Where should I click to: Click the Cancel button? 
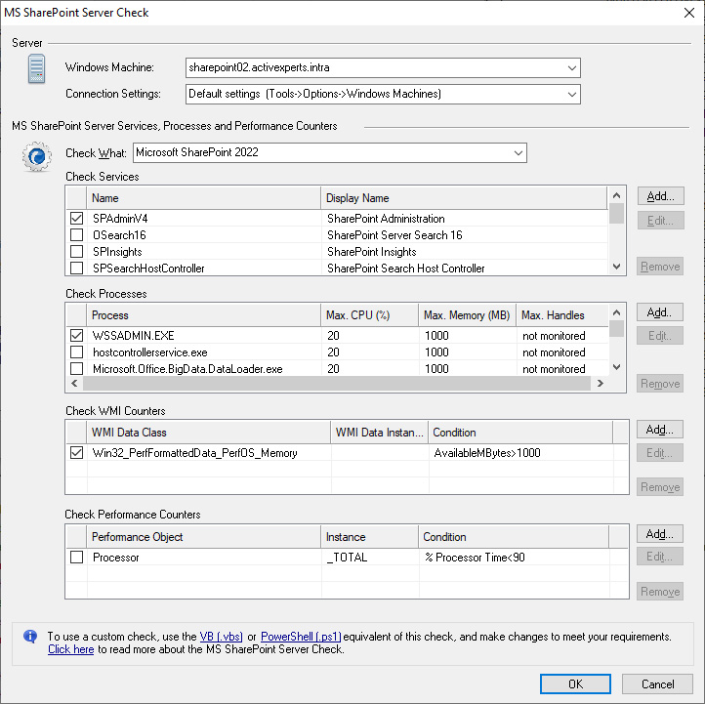[x=657, y=683]
